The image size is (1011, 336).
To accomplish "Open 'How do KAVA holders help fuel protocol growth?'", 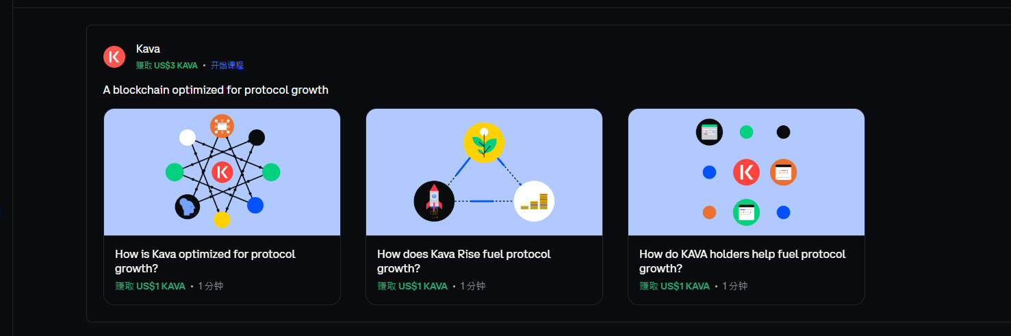I will [743, 261].
